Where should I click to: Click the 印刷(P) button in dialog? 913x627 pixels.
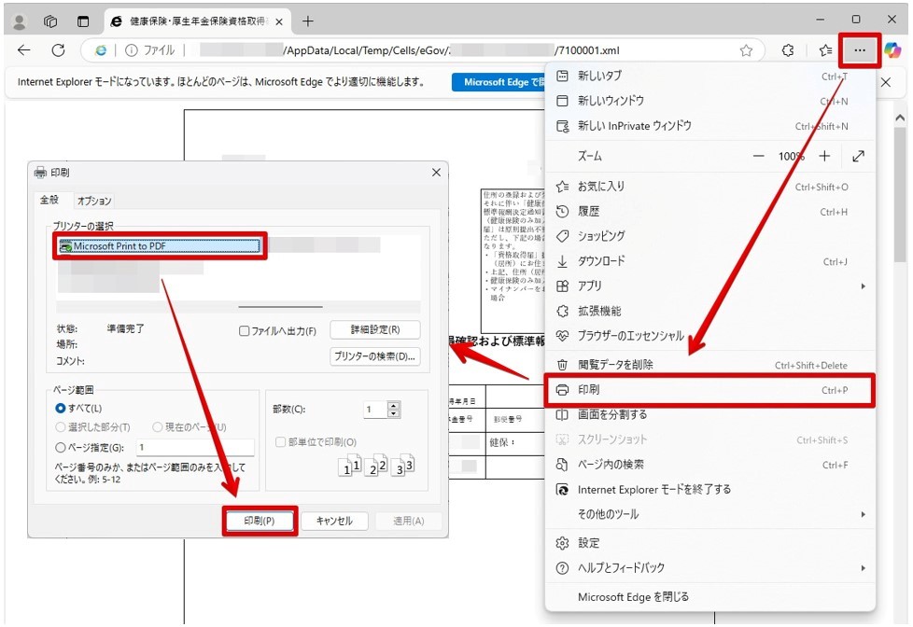[x=260, y=521]
